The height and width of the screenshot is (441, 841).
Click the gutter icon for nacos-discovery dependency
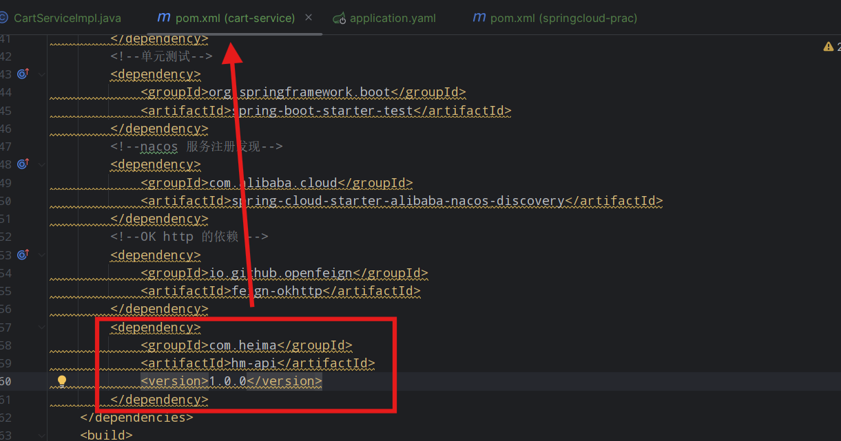point(23,164)
